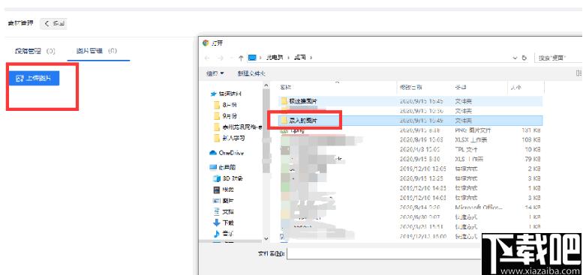The image size is (583, 275).
Task: Click navigation pane scrollbar up arrow
Action: 266,85
